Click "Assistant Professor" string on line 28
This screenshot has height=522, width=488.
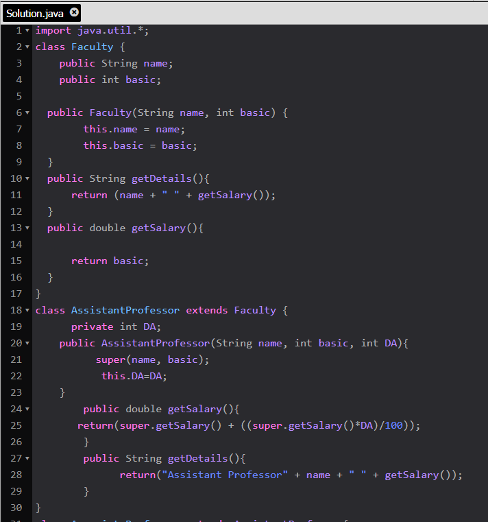[x=225, y=475]
